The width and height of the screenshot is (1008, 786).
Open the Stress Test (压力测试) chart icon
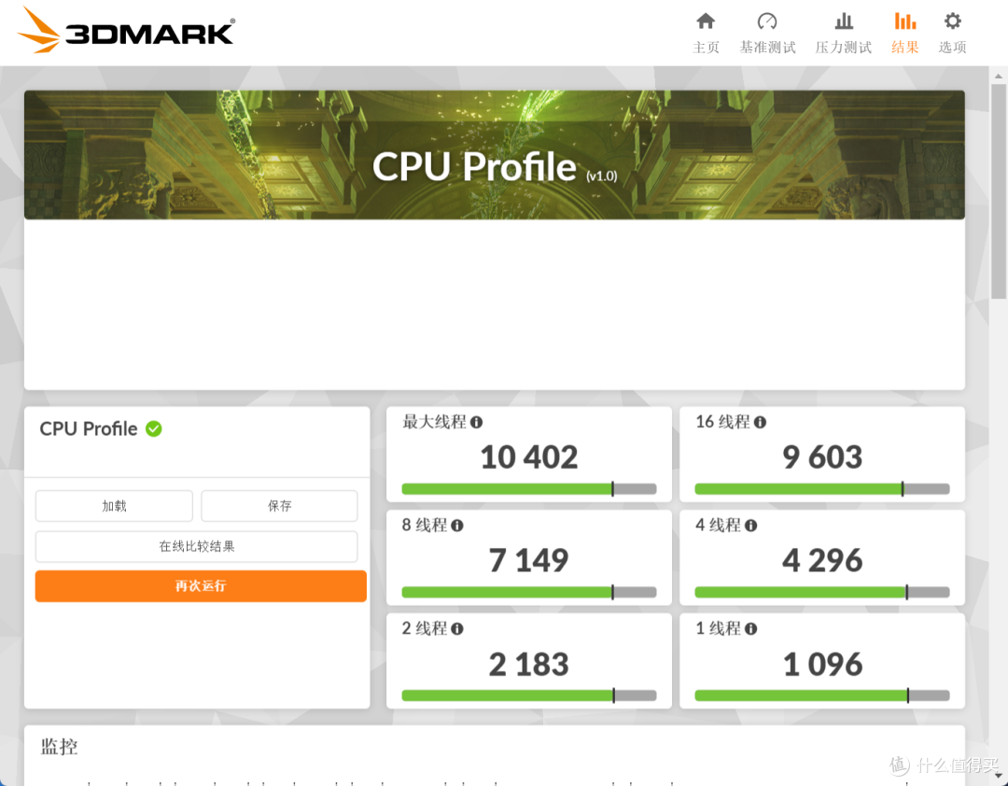844,21
